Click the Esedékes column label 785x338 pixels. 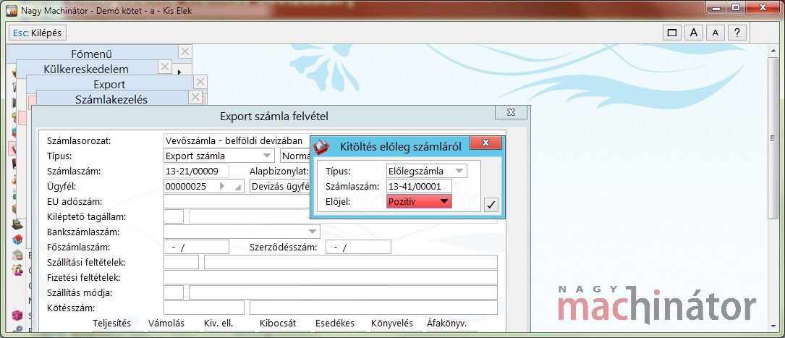click(x=335, y=324)
